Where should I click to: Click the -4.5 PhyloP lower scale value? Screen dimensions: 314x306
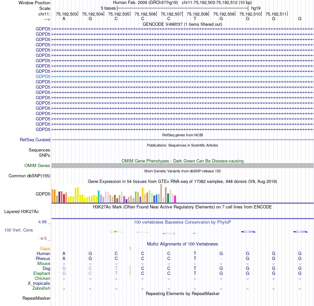[x=43, y=238]
